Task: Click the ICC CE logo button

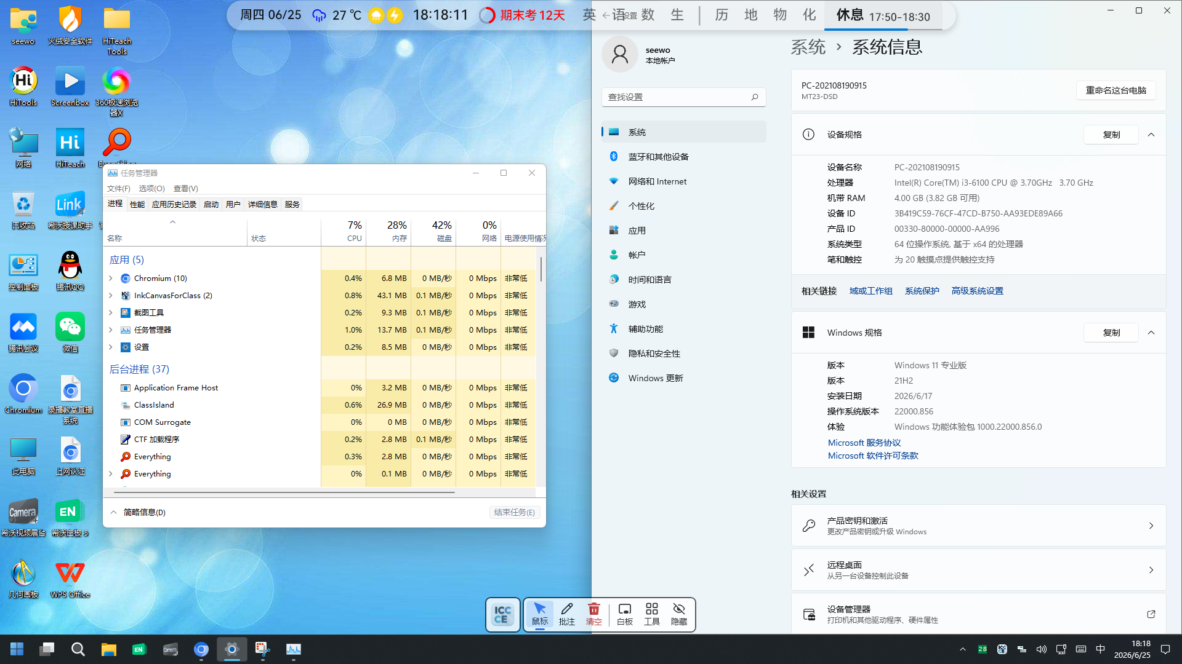Action: click(x=502, y=615)
